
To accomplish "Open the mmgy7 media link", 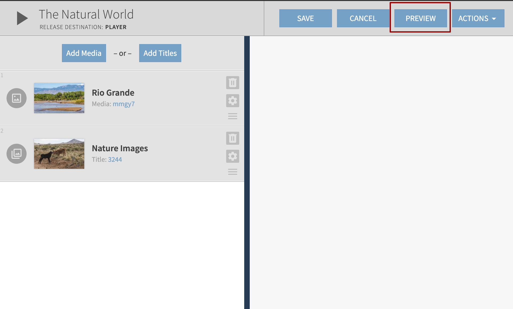I will pyautogui.click(x=123, y=104).
